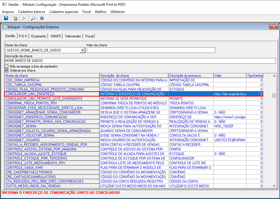Viewport: 280px width, 199px height.
Task: Open the Televendas tab
Action: pyautogui.click(x=73, y=36)
